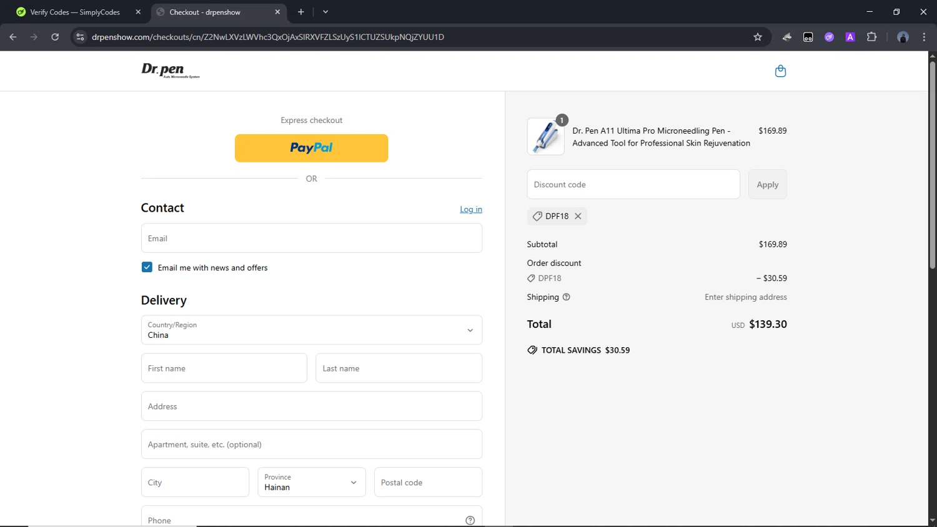Click the browser forward arrow
937x527 pixels.
(x=34, y=37)
